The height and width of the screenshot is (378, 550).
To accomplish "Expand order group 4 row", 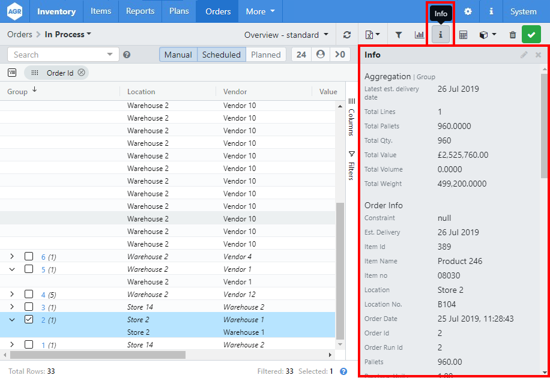I will click(x=12, y=295).
